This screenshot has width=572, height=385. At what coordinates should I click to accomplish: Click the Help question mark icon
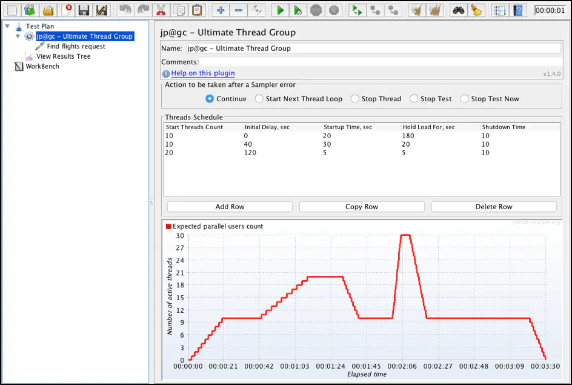tap(517, 10)
